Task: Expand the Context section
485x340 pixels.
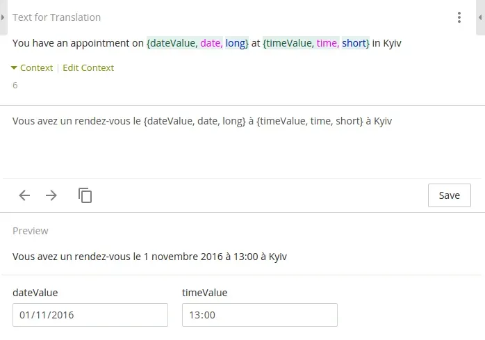Action: 32,68
